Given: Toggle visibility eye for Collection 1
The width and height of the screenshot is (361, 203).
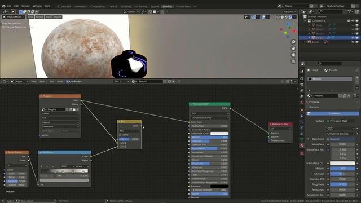Looking at the screenshot, I should [353, 21].
